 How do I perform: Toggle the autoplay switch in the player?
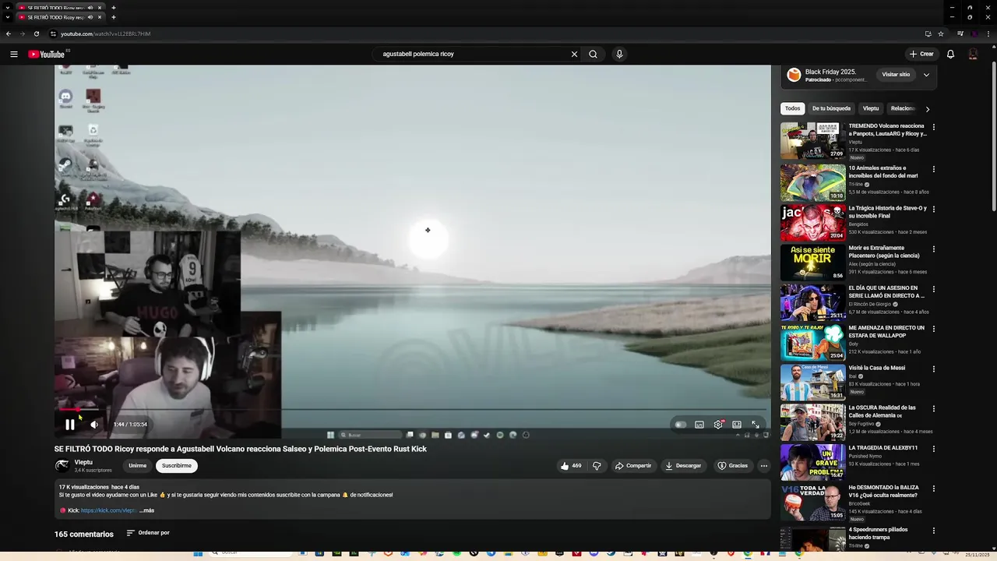681,425
